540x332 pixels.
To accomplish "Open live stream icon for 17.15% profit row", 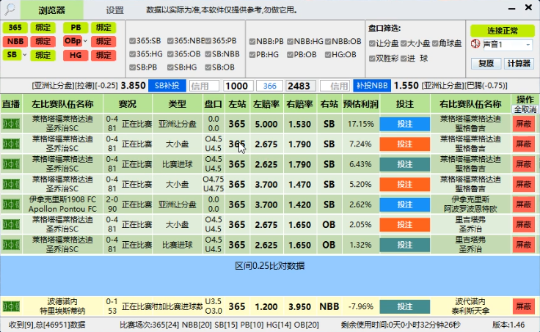I will coord(11,123).
